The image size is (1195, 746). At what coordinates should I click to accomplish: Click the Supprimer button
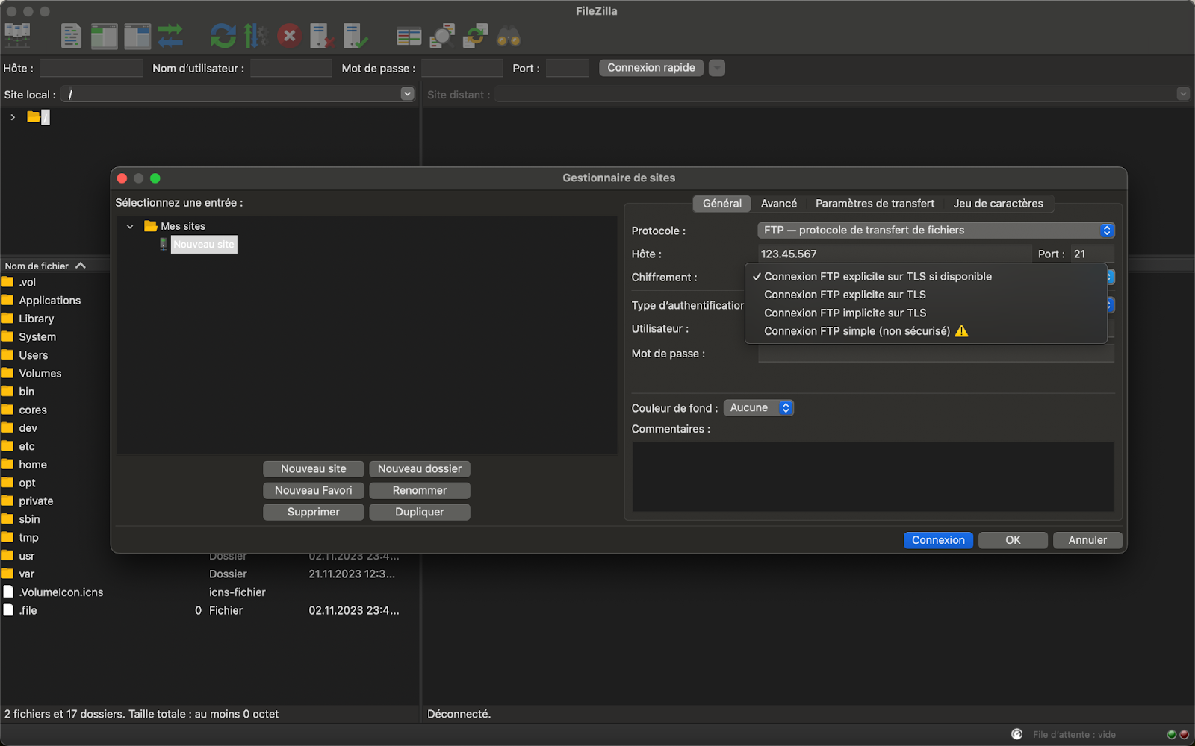pyautogui.click(x=314, y=512)
